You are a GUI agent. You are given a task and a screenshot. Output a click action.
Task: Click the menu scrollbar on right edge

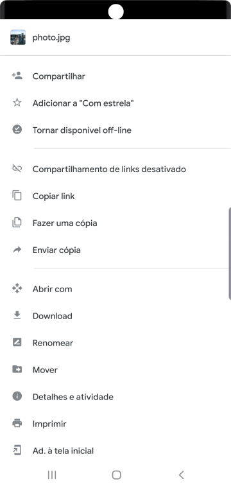coord(230,253)
